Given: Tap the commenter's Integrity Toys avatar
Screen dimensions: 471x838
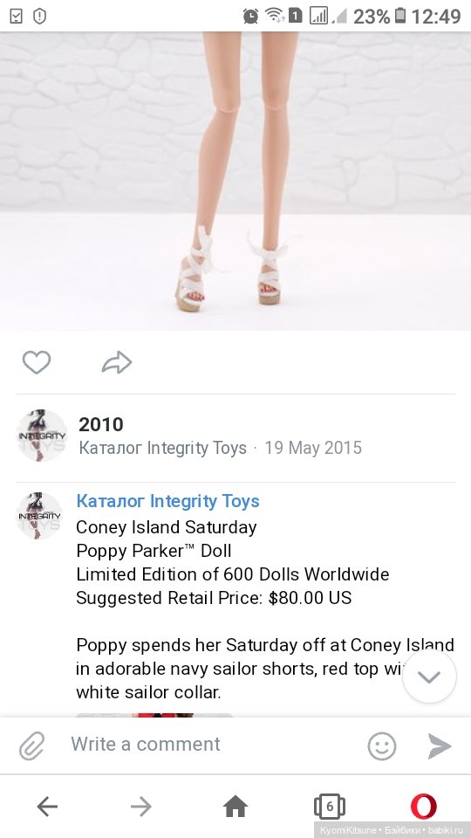Looking at the screenshot, I should click(39, 515).
